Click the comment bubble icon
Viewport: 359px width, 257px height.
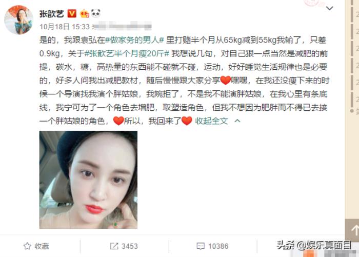coord(201,246)
